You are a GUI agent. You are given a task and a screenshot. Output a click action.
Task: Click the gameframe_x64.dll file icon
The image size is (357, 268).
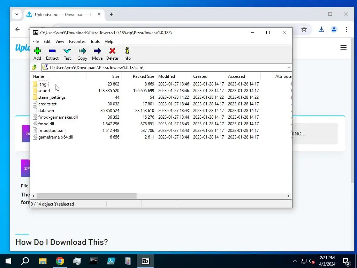pyautogui.click(x=35, y=137)
